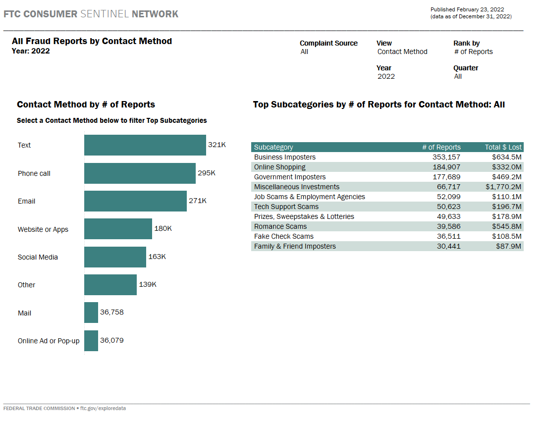Viewport: 545px width, 421px height.
Task: Open the Rank by filter dropdown
Action: coord(473,52)
